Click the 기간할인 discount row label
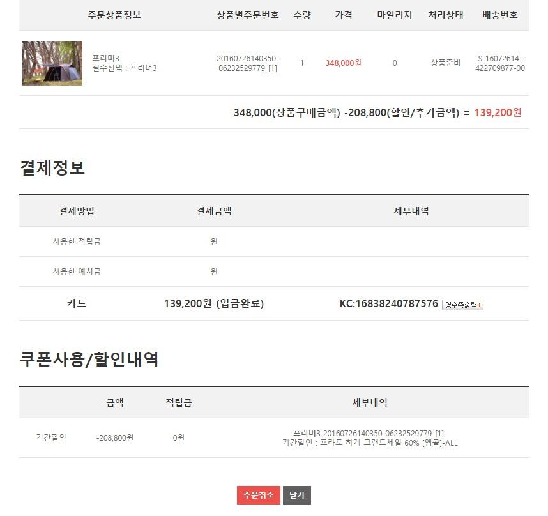548x516 pixels. (51, 437)
